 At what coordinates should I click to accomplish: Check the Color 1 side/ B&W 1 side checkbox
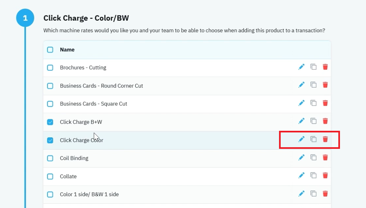50,194
